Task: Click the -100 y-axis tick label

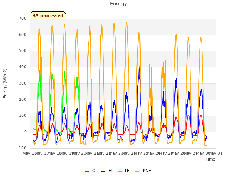Action: pos(22,148)
